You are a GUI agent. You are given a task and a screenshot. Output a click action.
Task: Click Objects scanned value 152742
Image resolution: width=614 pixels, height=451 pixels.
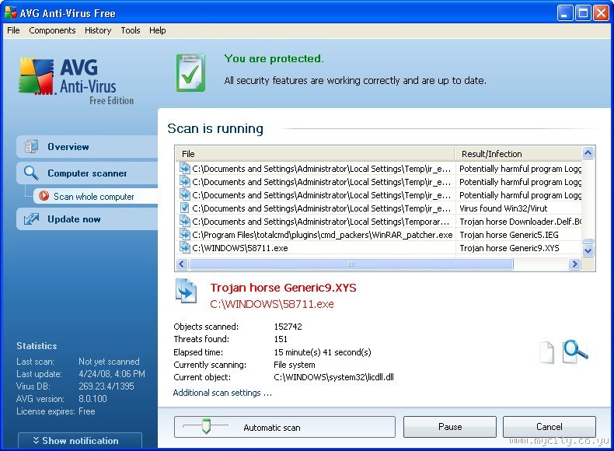coord(288,327)
